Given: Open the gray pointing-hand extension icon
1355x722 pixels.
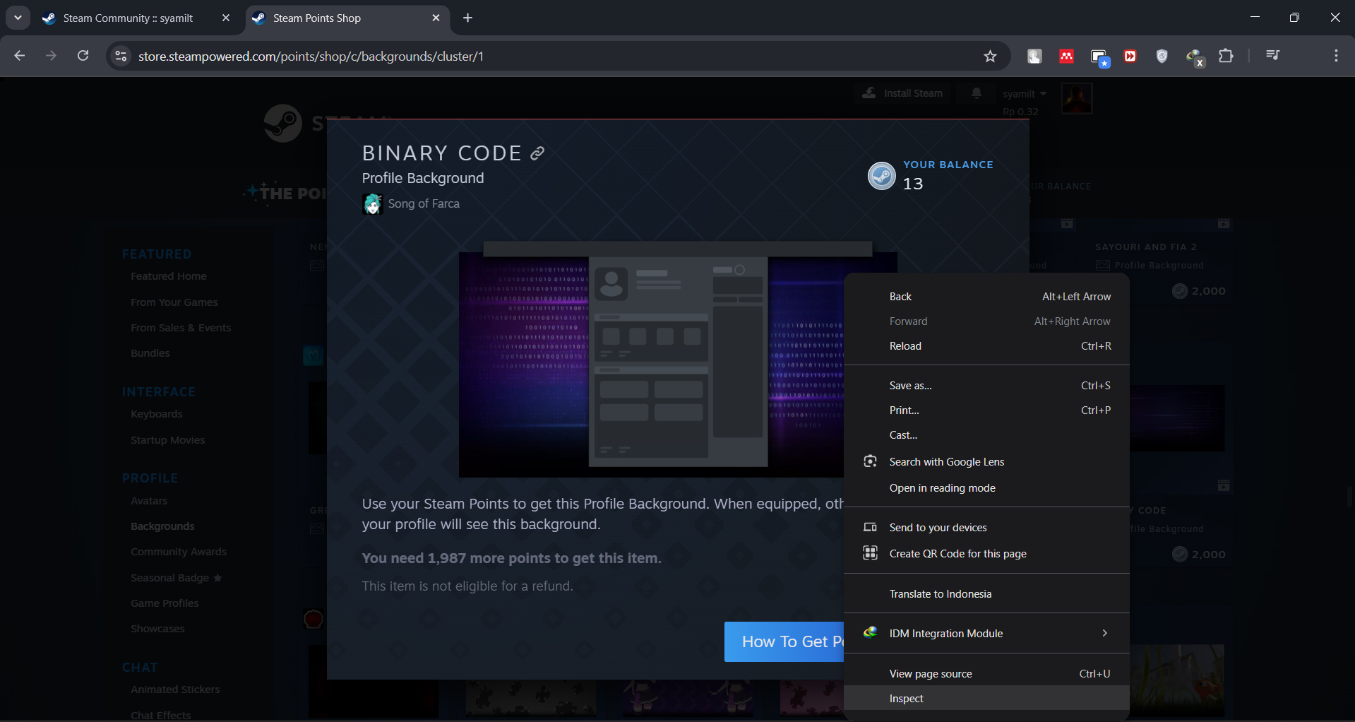Looking at the screenshot, I should pyautogui.click(x=1034, y=57).
